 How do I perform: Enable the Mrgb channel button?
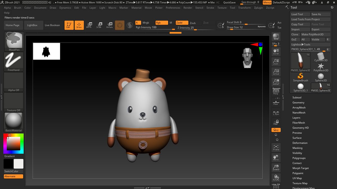coord(146,23)
